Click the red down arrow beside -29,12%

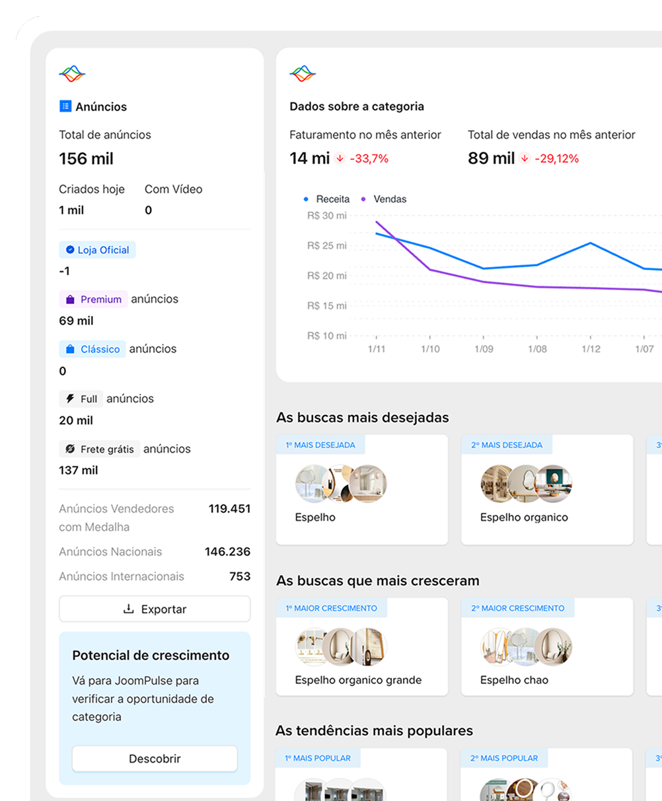[x=525, y=159]
